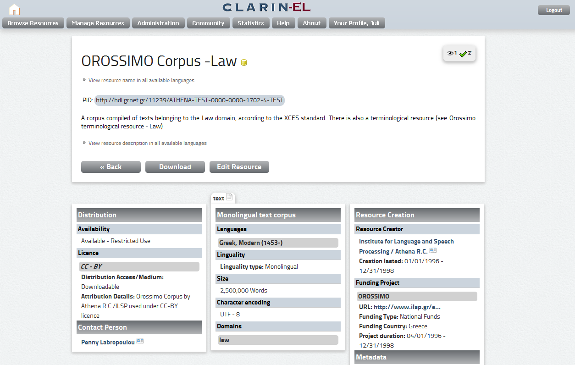
Task: Log out using the Logout button
Action: pos(554,10)
